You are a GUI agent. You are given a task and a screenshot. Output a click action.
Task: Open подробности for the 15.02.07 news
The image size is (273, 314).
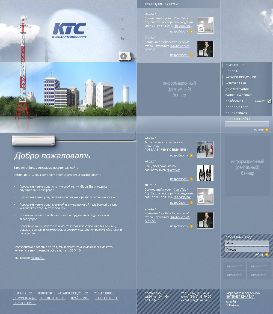click(179, 179)
